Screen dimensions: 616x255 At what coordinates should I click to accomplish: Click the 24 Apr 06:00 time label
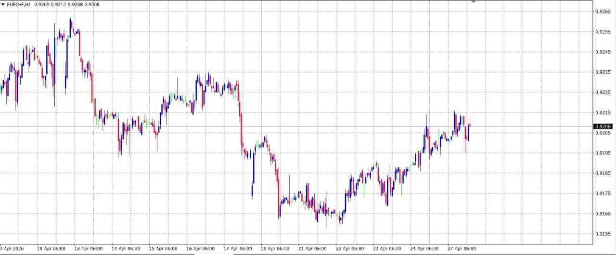coord(424,249)
